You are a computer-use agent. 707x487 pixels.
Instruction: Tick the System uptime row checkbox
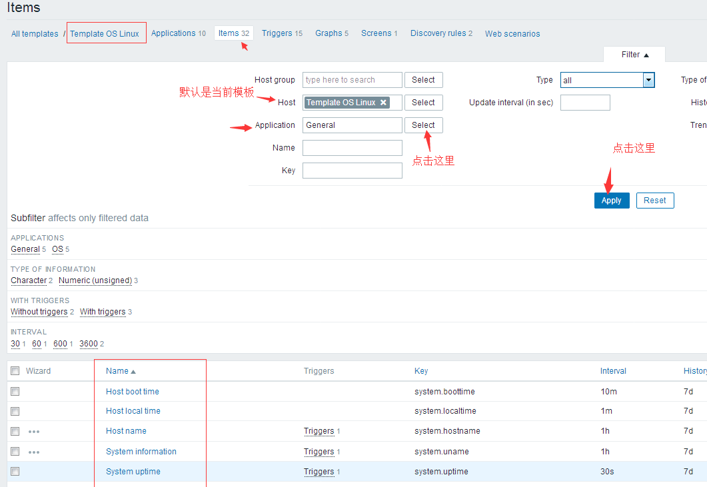15,472
